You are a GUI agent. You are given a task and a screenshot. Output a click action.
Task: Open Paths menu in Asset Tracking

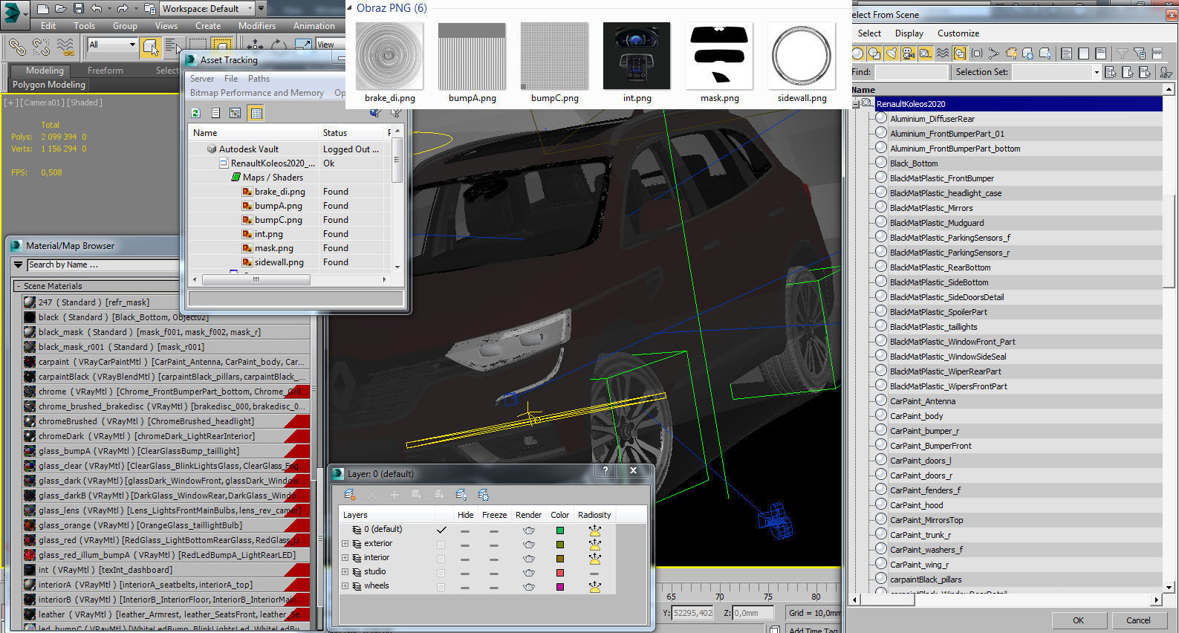pos(259,79)
